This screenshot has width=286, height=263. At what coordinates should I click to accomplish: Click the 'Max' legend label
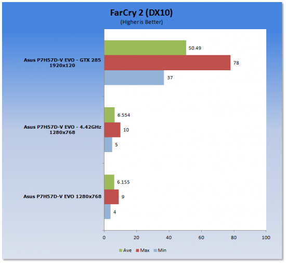point(145,250)
